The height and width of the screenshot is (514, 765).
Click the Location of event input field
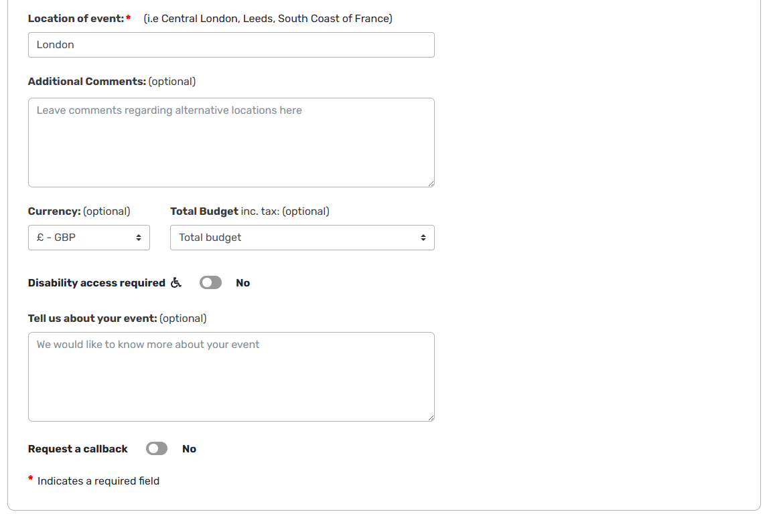(231, 45)
